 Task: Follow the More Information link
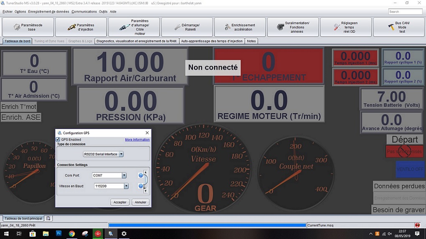[137, 139]
